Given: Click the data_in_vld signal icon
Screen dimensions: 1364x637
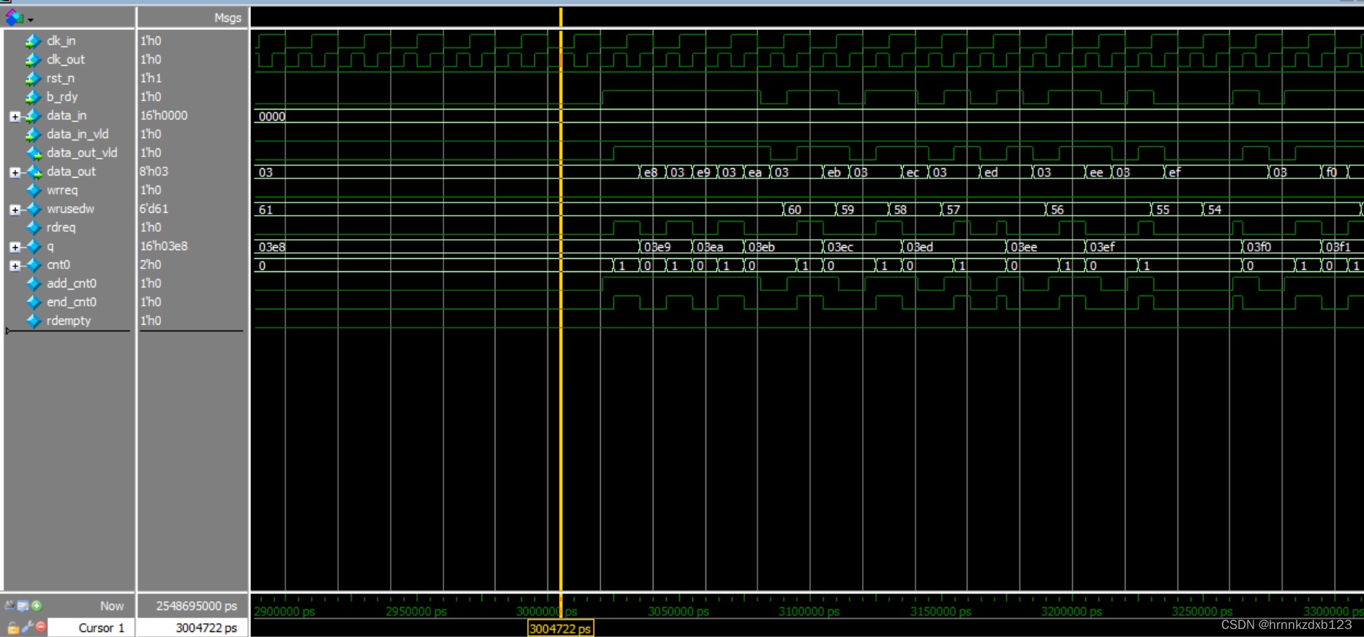Looking at the screenshot, I should [33, 135].
